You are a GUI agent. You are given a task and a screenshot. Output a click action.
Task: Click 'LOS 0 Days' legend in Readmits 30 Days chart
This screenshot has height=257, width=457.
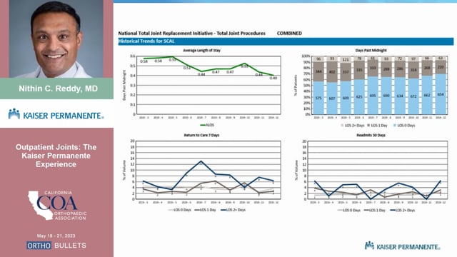click(x=349, y=210)
